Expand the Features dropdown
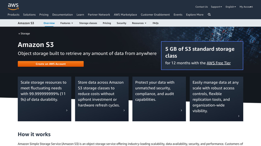Viewport: 261px width, 146px height. pos(66,23)
